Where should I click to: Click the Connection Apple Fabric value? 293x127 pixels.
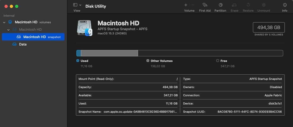click(273, 95)
